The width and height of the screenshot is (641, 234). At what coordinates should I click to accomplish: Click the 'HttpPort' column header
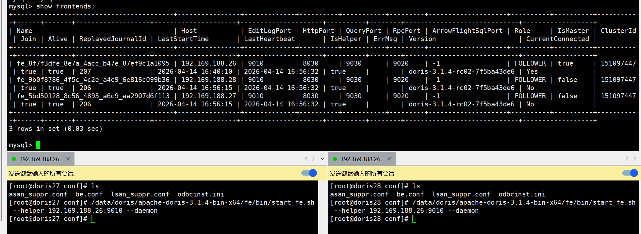[319, 31]
